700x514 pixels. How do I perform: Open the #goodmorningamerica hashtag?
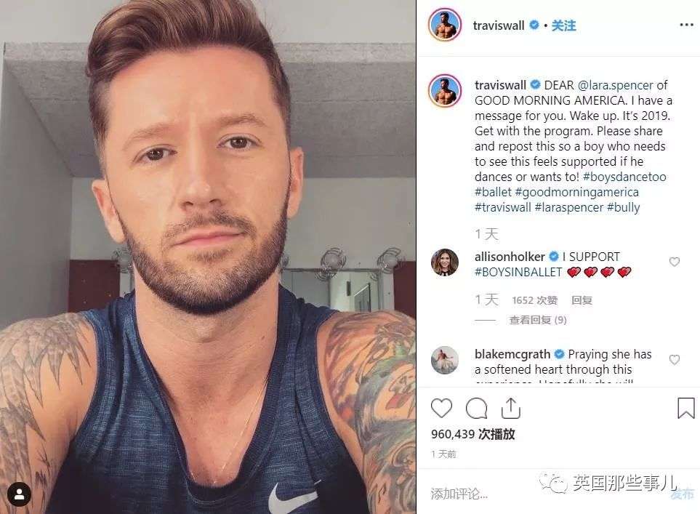(x=576, y=192)
